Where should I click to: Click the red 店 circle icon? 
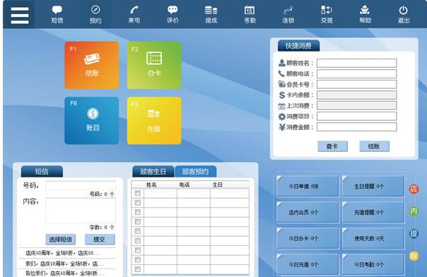[x=414, y=189]
